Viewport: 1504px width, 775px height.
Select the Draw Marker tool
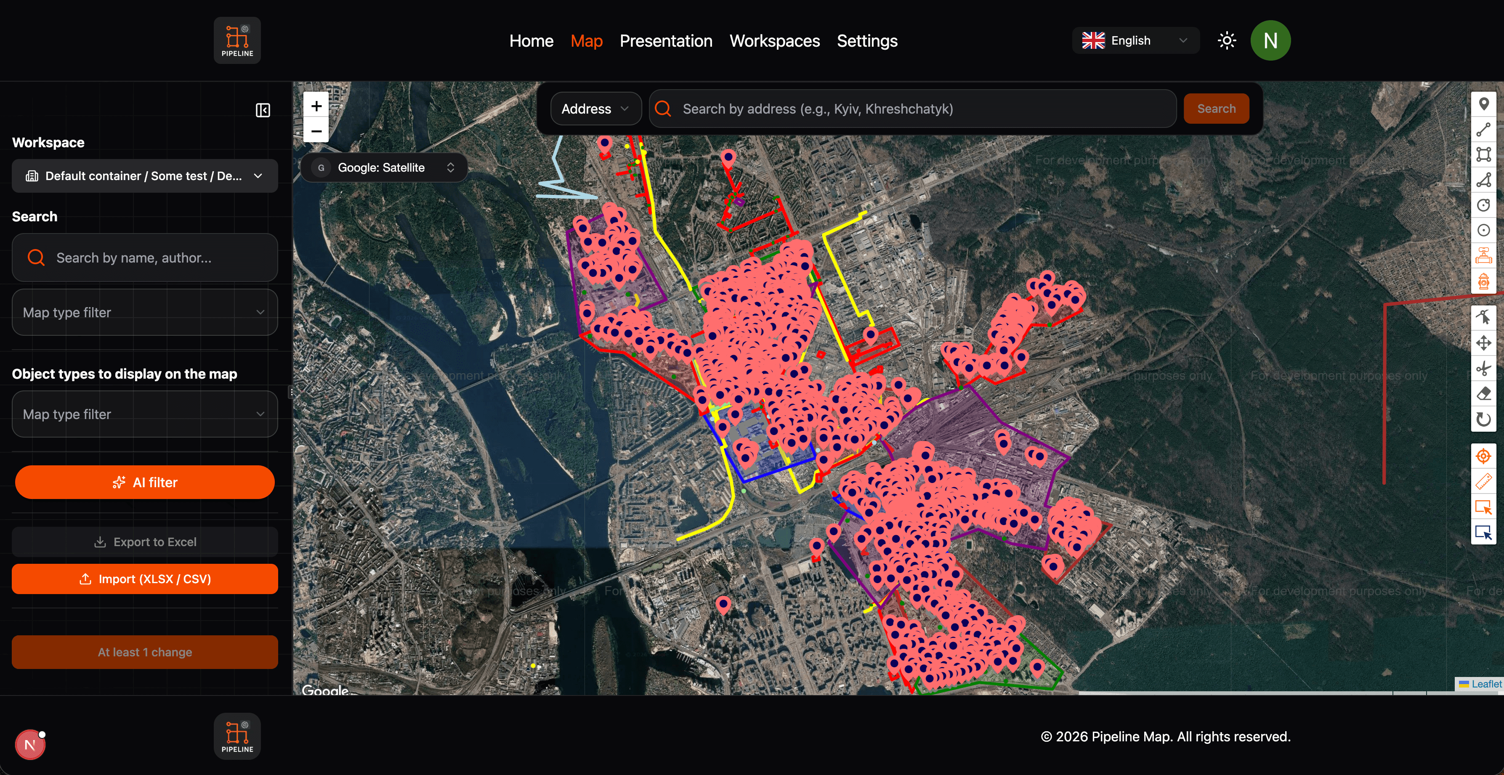tap(1483, 104)
